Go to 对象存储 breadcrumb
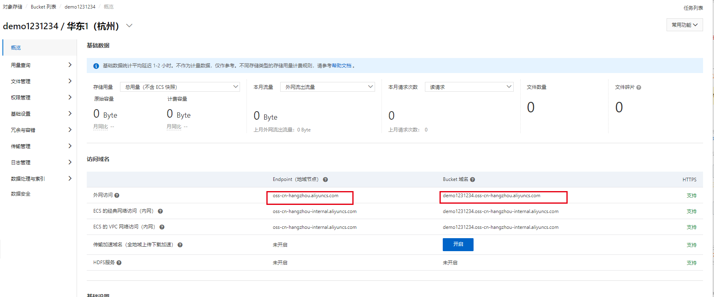The width and height of the screenshot is (714, 297). pyautogui.click(x=13, y=7)
